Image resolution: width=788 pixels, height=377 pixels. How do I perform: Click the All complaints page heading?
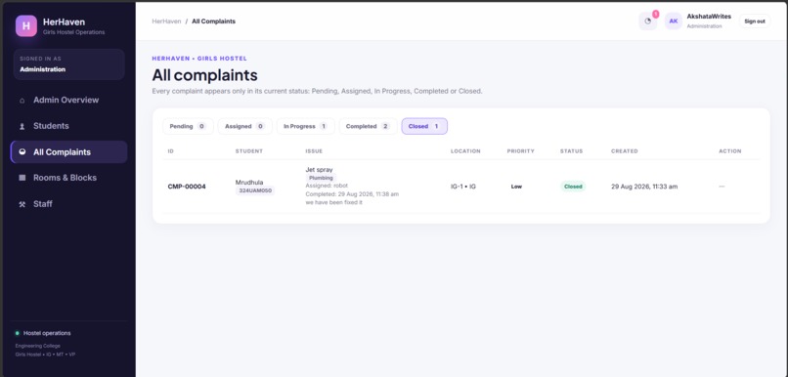(205, 75)
